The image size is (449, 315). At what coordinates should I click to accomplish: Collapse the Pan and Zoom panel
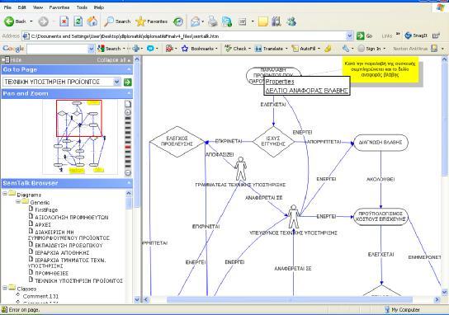coord(129,93)
